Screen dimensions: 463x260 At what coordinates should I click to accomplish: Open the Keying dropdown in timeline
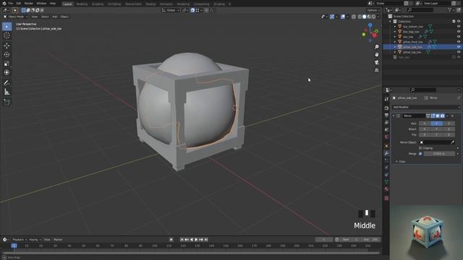click(x=35, y=240)
